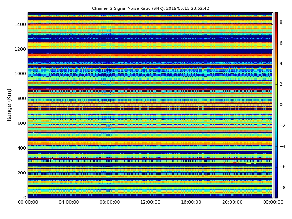Click the colorbar label −8
Viewport: 292px width, 219px height.
pos(283,188)
